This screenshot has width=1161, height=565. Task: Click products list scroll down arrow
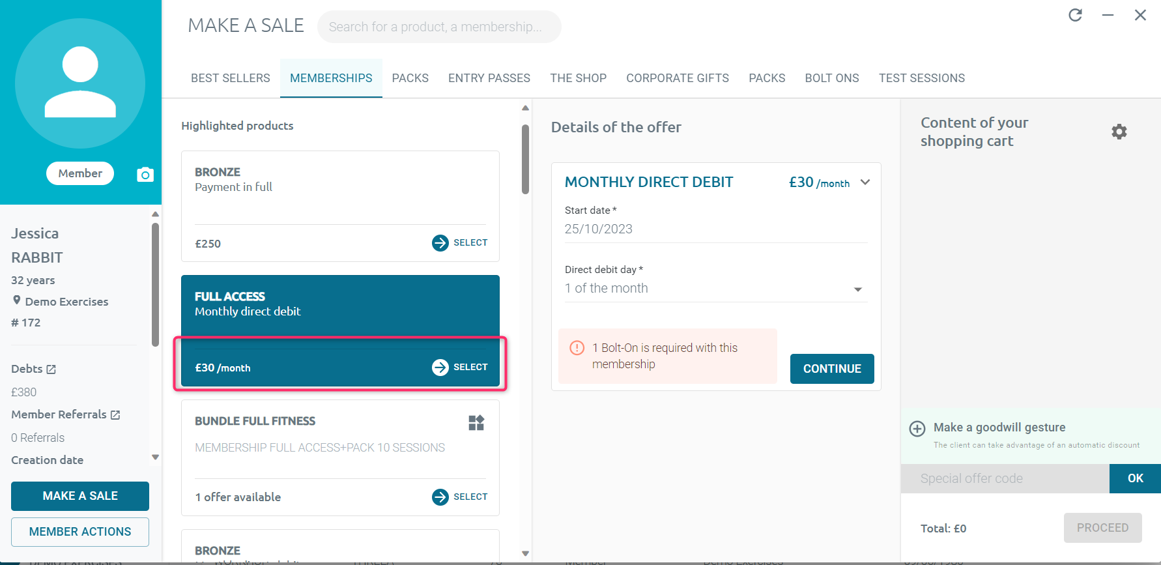(x=525, y=553)
